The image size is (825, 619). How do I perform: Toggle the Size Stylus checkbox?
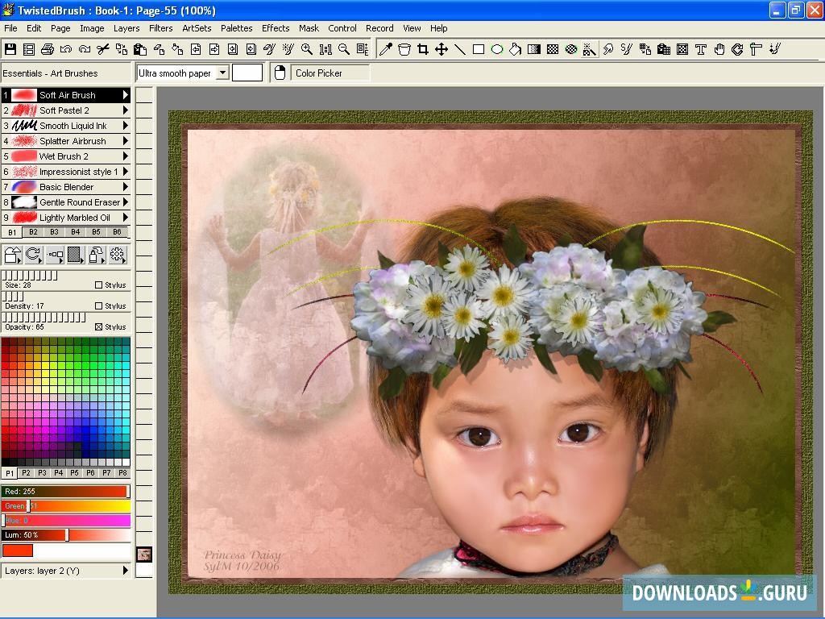coord(98,285)
